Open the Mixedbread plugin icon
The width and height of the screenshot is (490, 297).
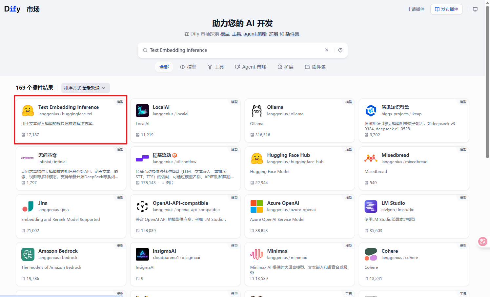pos(371,159)
